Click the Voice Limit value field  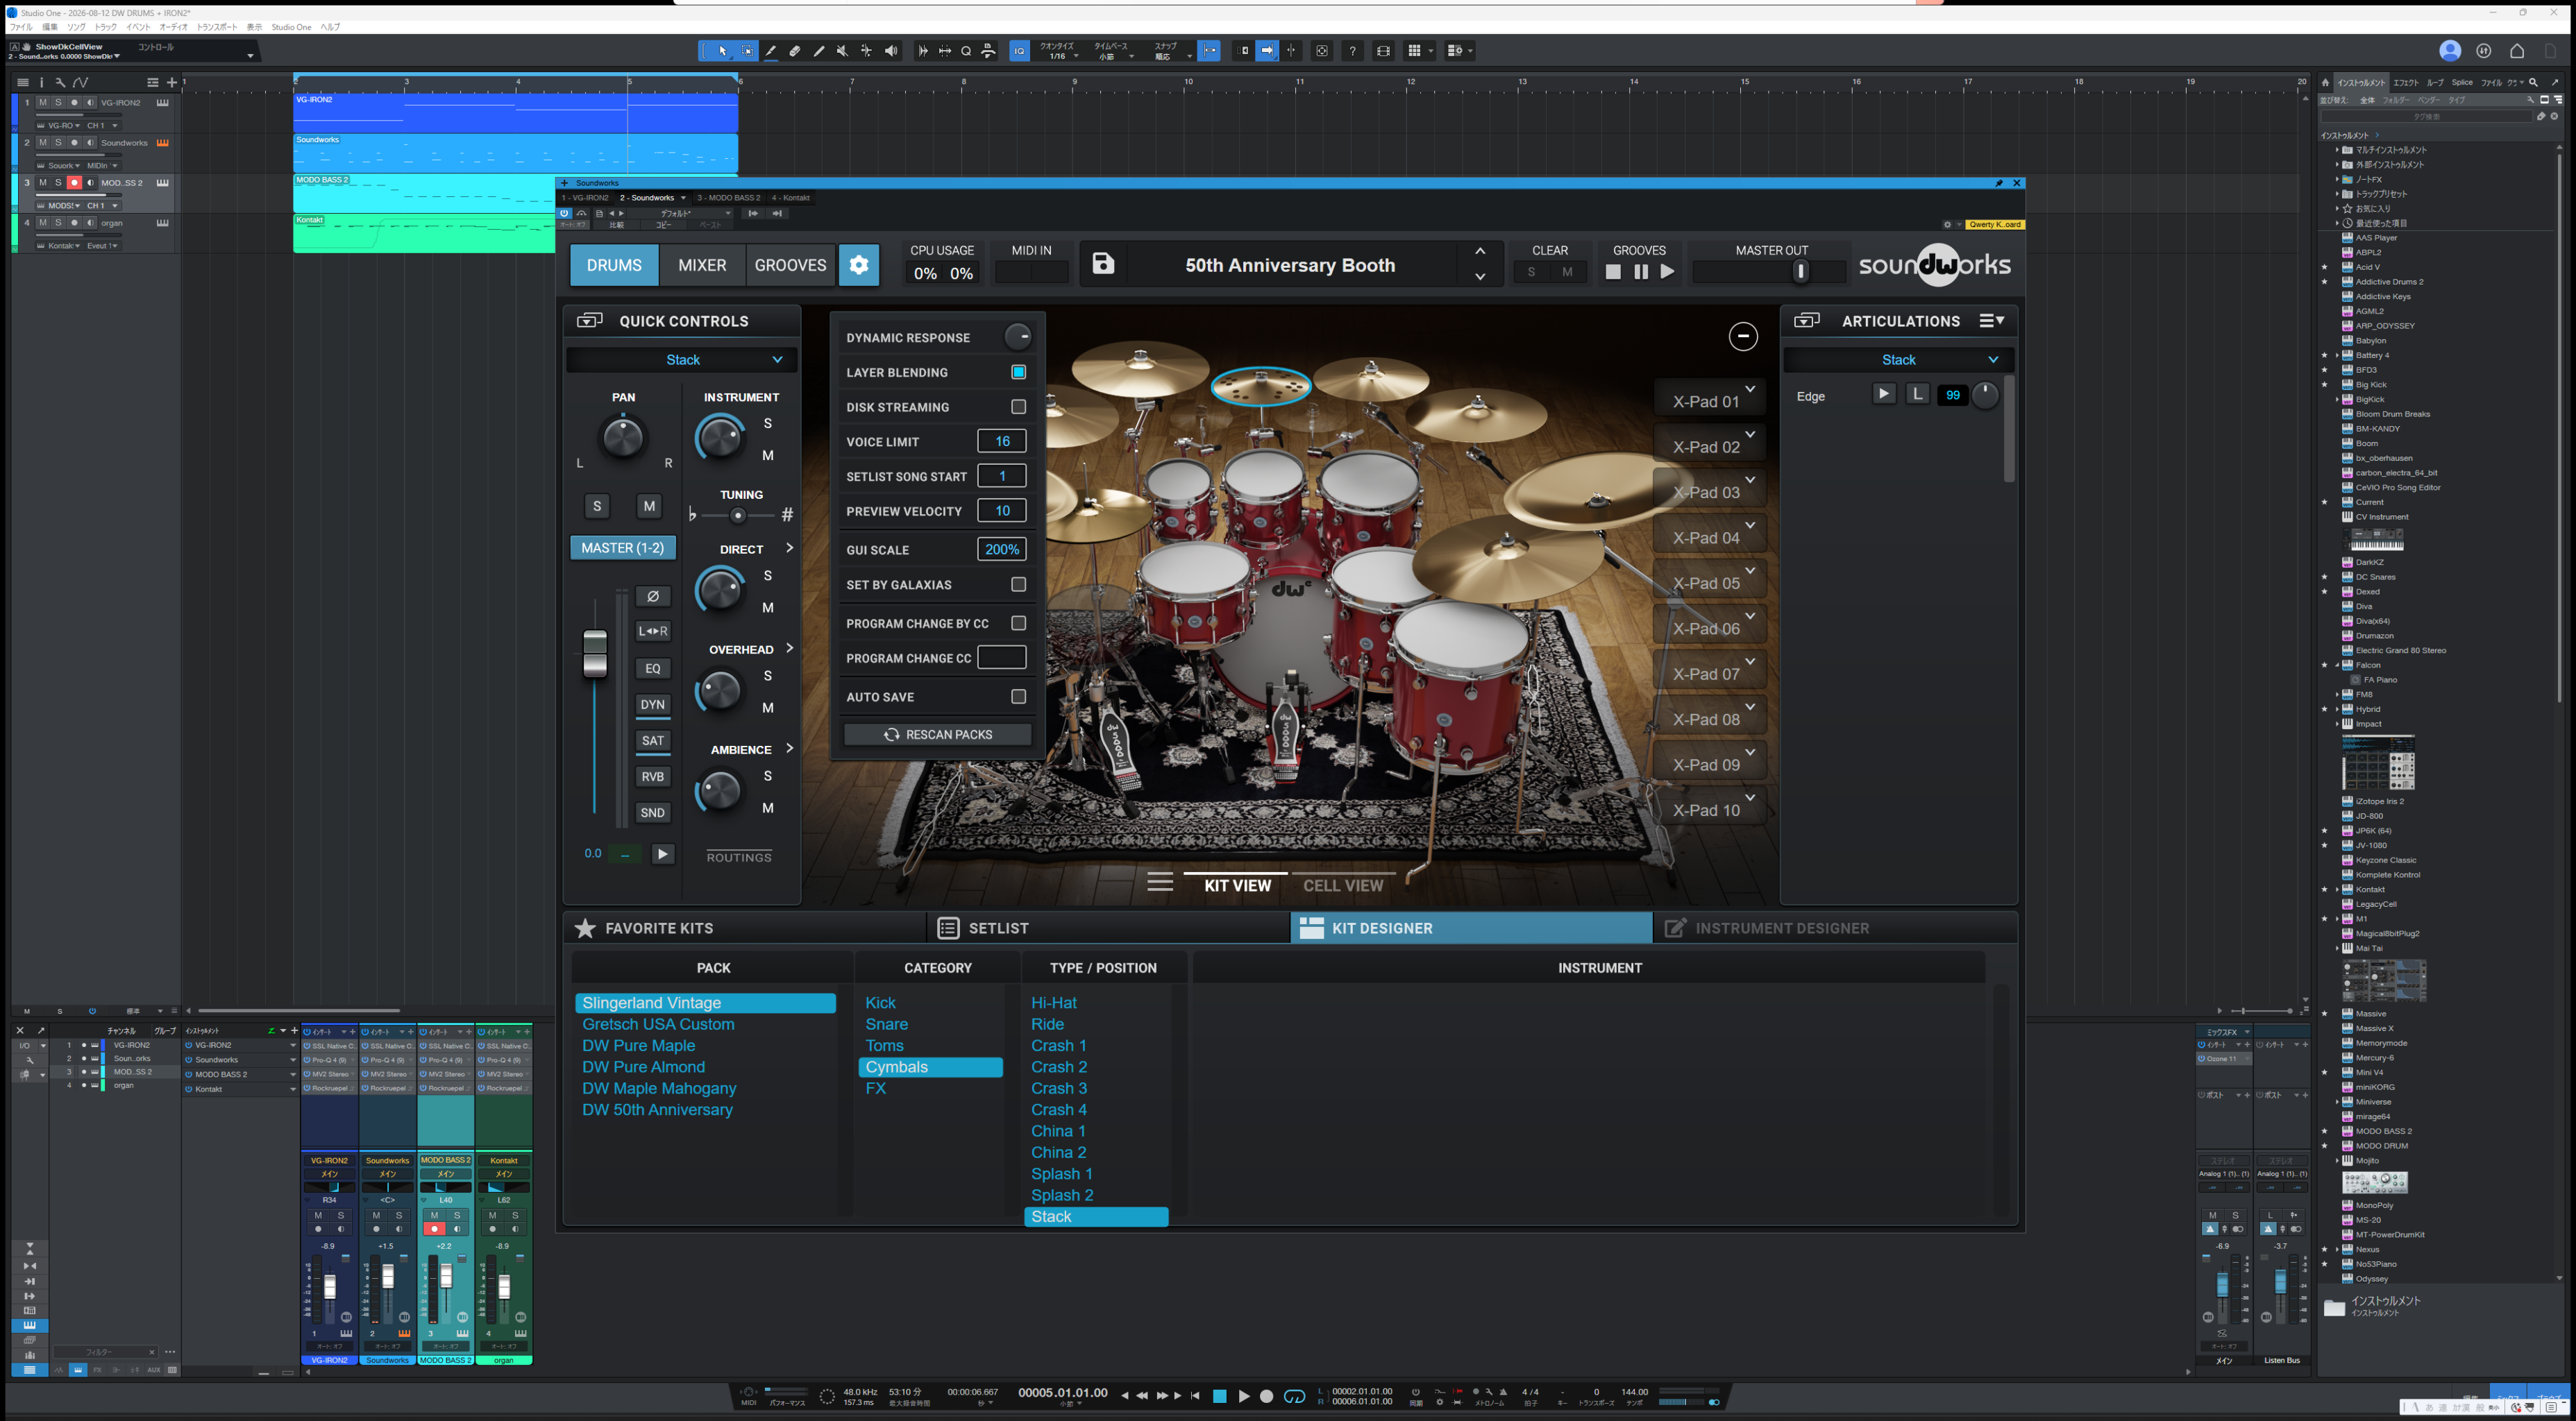point(1002,441)
